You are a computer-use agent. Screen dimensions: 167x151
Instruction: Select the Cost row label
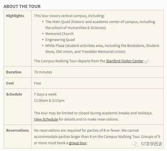(x=10, y=83)
